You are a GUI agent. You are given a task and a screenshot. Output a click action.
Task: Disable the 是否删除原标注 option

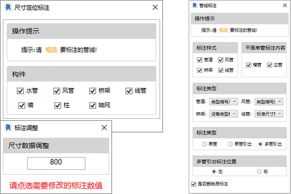coord(194,184)
